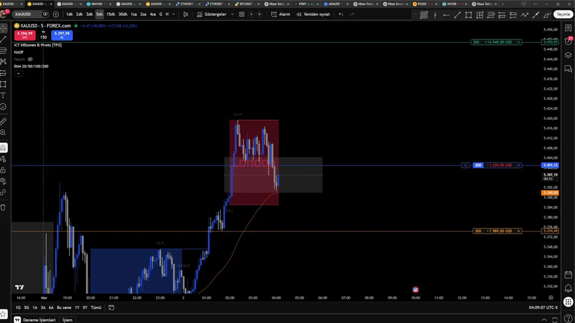Screen dimensions: 575x323
Task: Click the Yeniden oynat replay button
Action: coord(313,14)
